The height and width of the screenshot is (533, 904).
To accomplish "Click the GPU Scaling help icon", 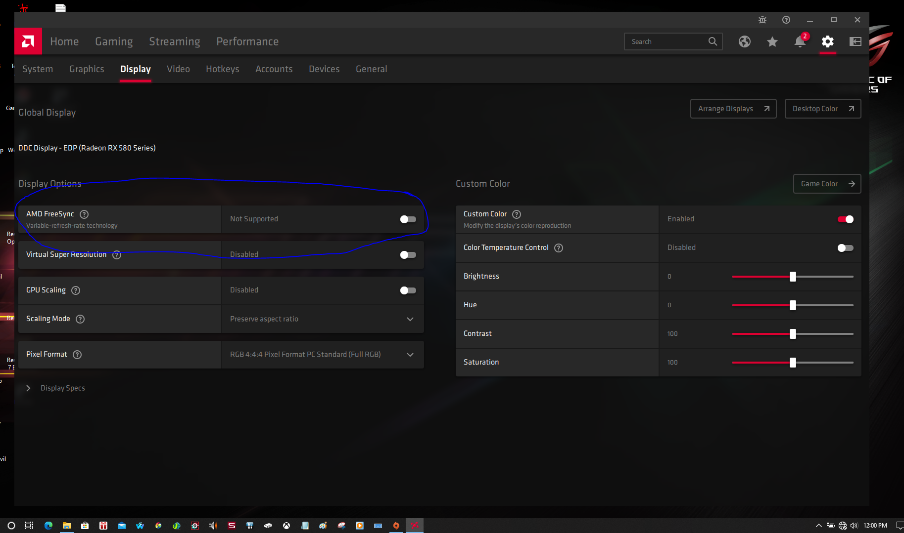I will (x=76, y=290).
